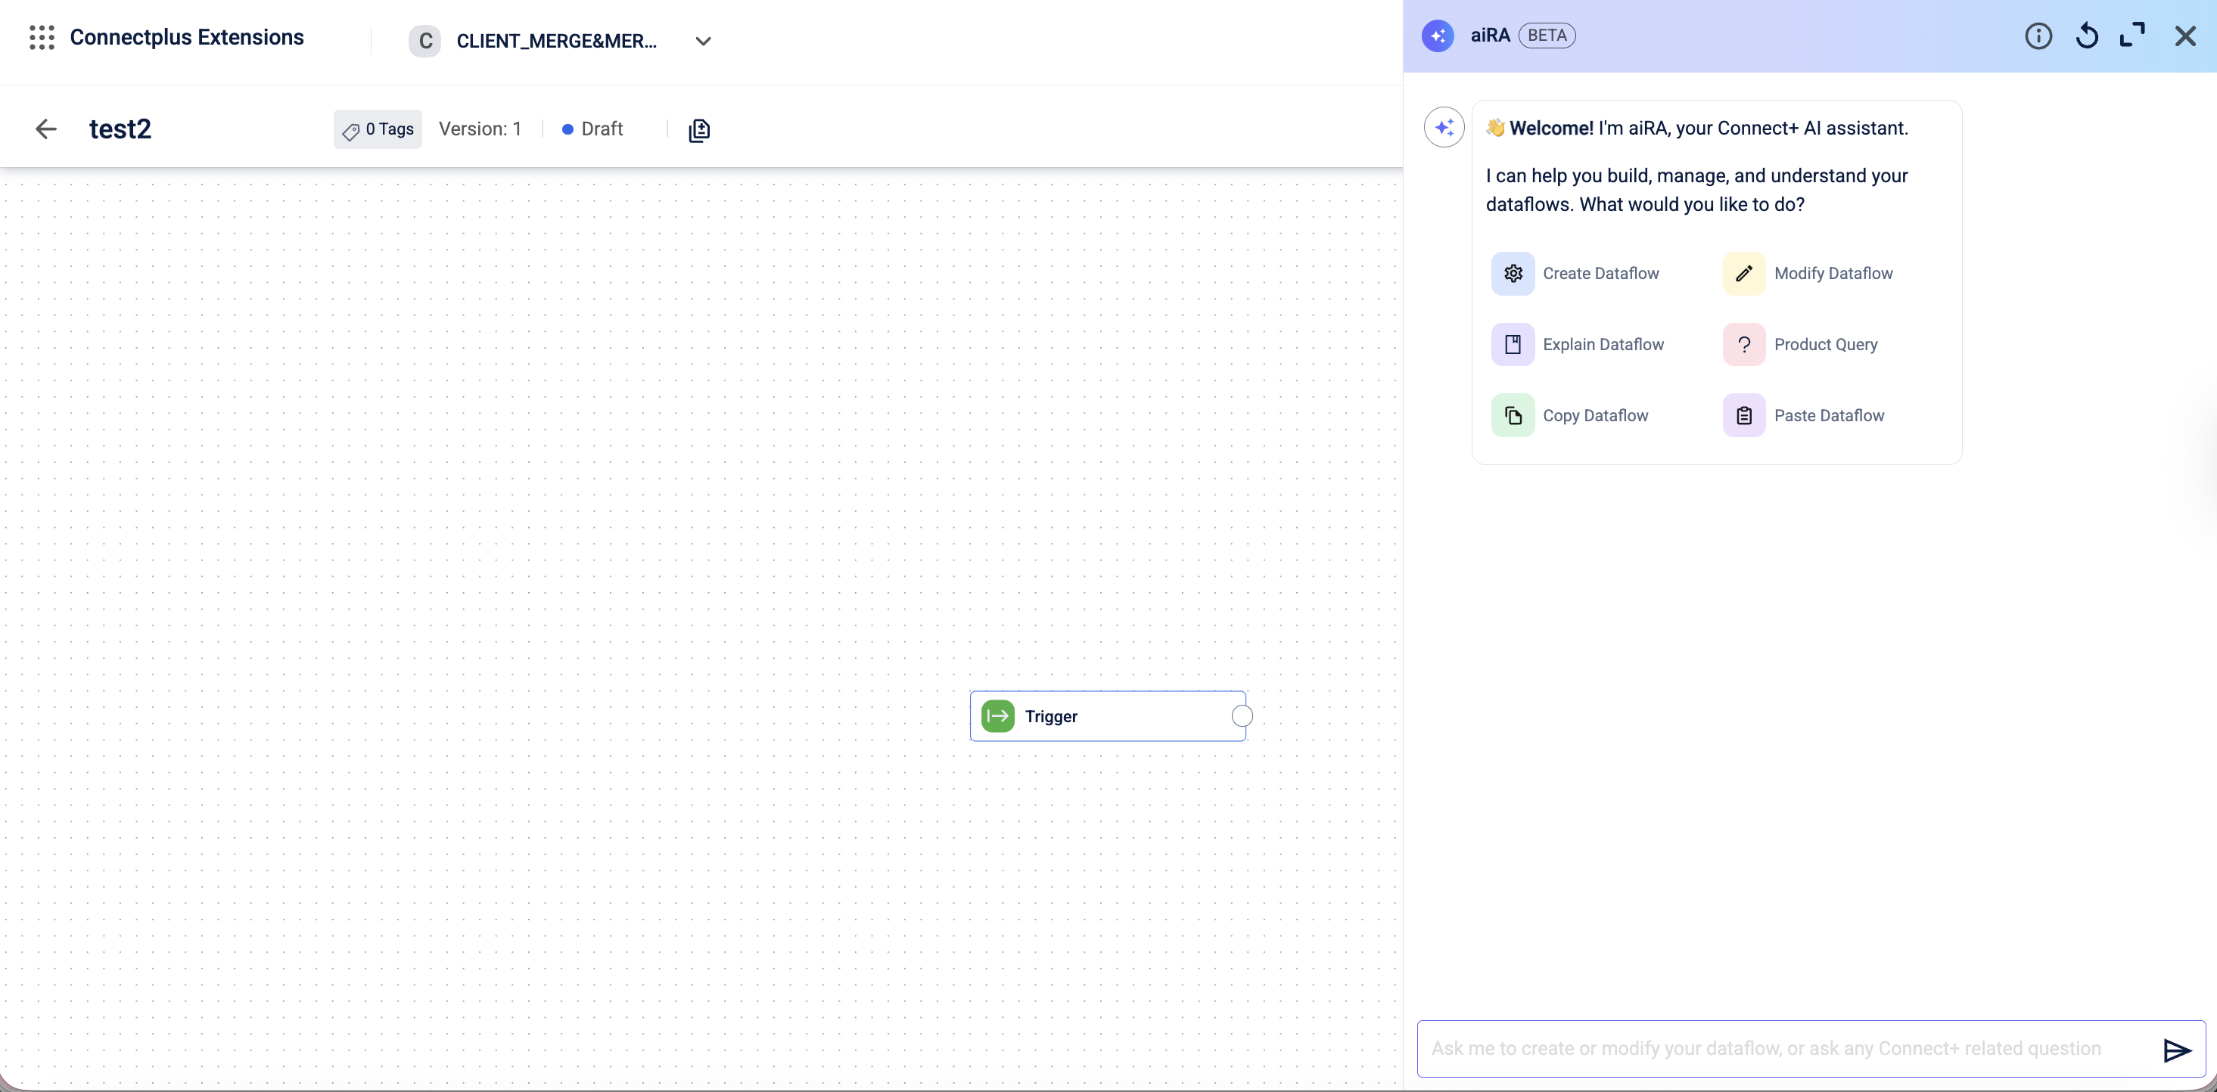Image resolution: width=2217 pixels, height=1092 pixels.
Task: Click the green Trigger node icon
Action: point(997,716)
